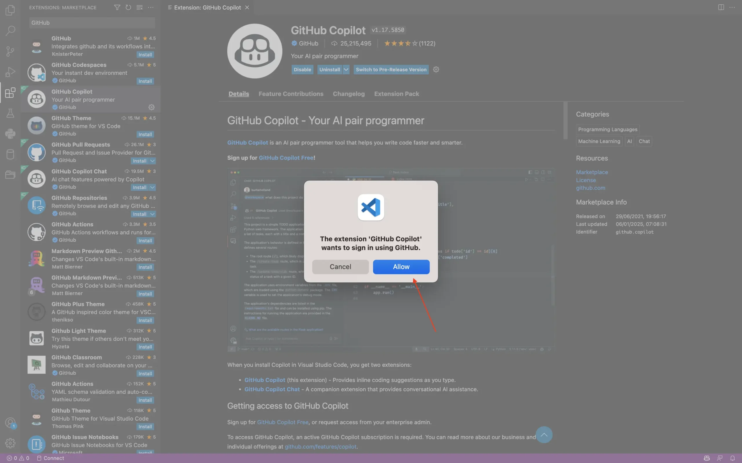Image resolution: width=742 pixels, height=463 pixels.
Task: Click the Python icon in activity bar
Action: pos(10,134)
